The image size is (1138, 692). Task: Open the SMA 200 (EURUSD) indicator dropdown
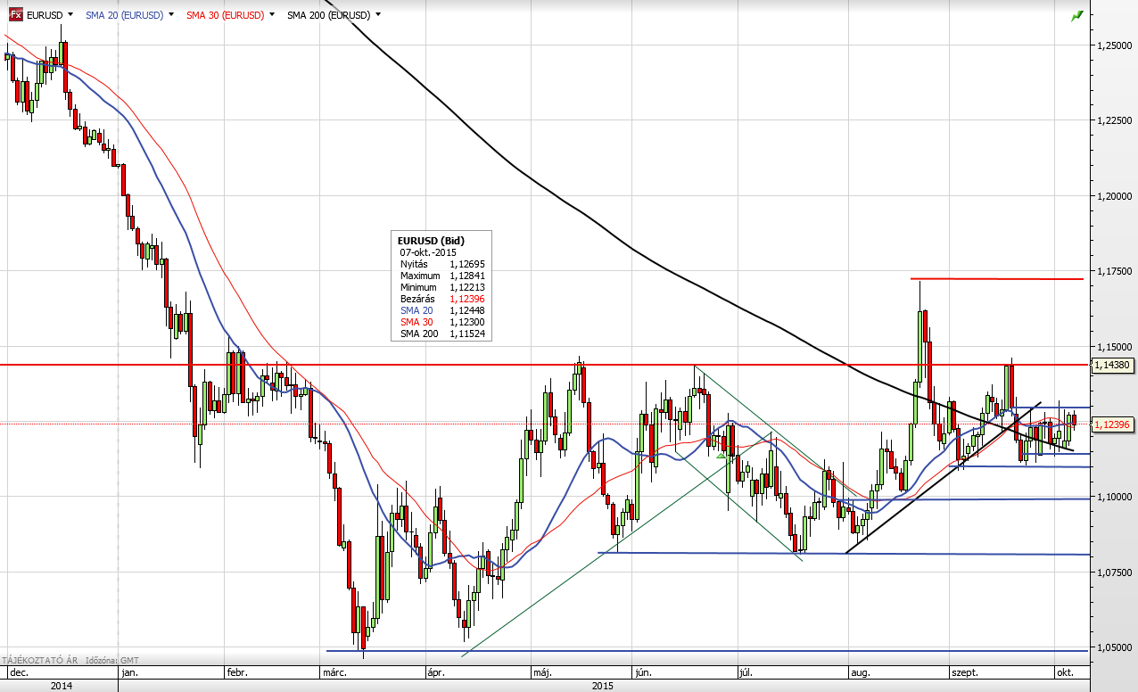pos(379,14)
